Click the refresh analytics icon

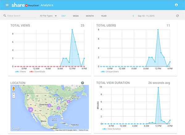coord(177,16)
